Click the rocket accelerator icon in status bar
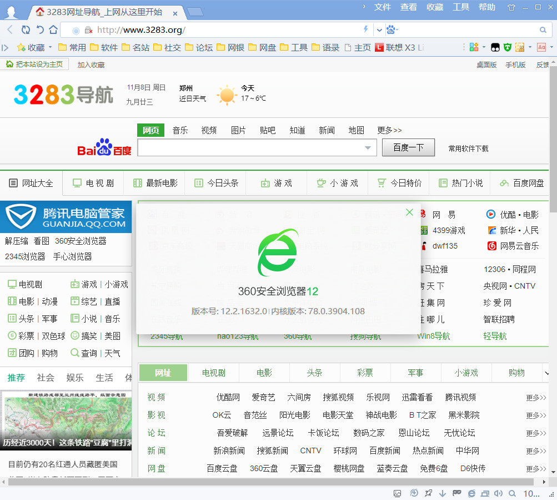The width and height of the screenshot is (557, 500). pyautogui.click(x=428, y=493)
